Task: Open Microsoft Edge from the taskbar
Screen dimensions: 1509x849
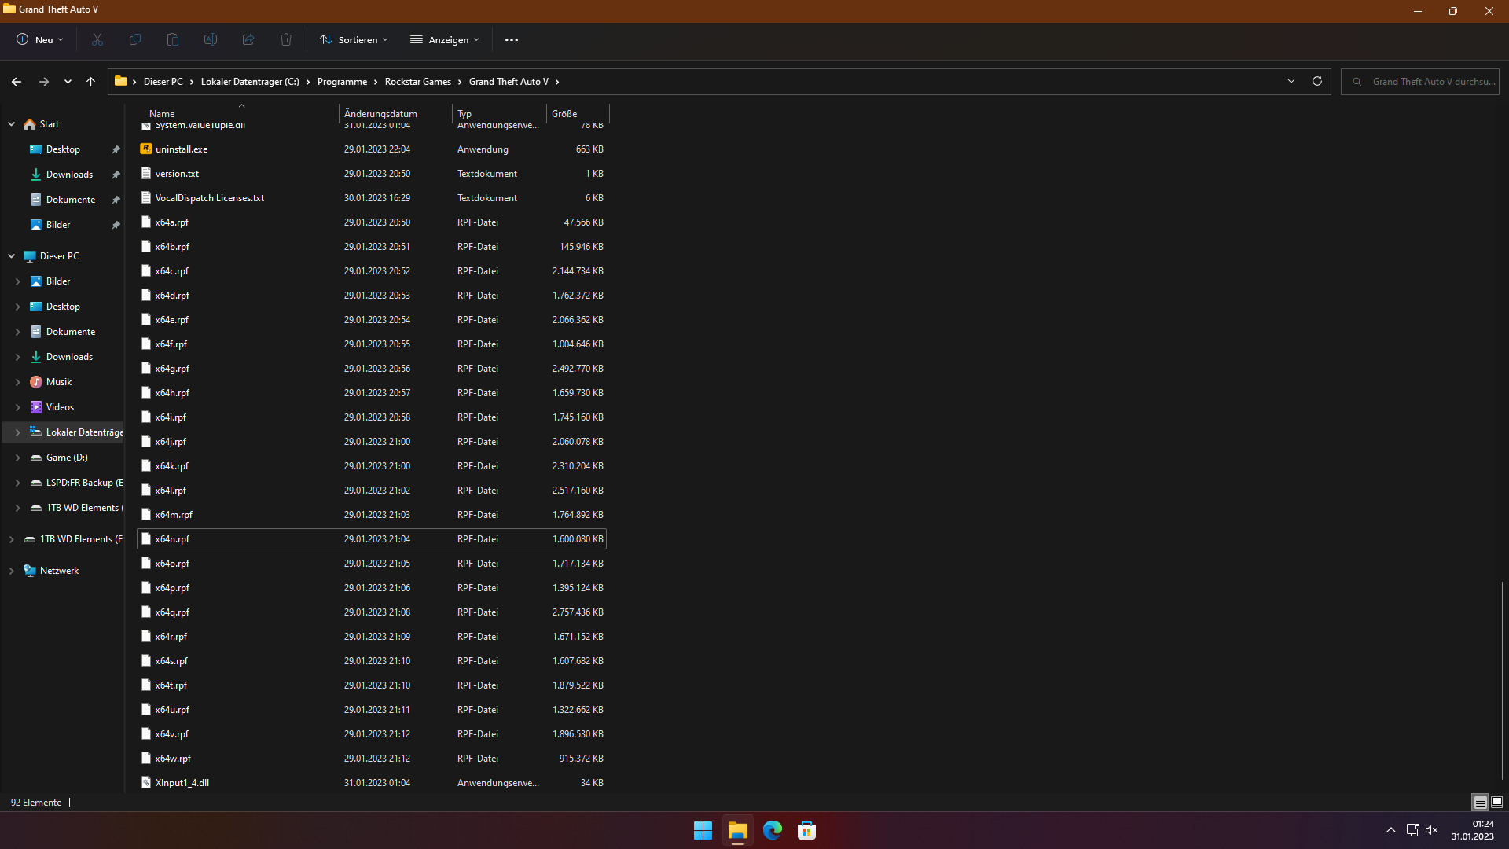Action: coord(773,830)
